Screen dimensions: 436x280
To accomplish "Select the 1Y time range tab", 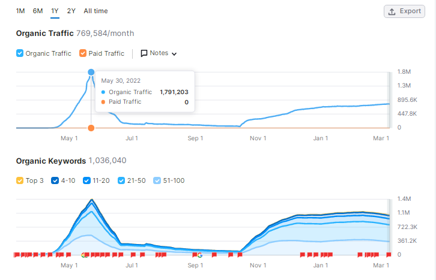I will [55, 11].
